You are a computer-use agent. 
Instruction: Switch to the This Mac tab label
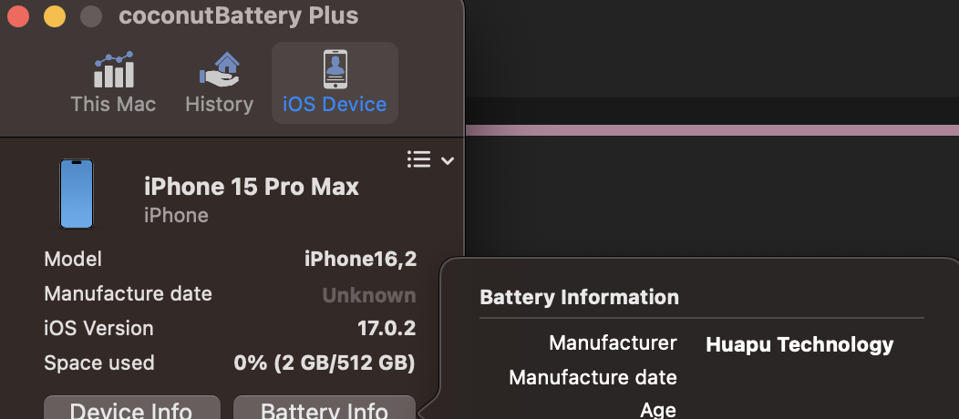pyautogui.click(x=113, y=105)
